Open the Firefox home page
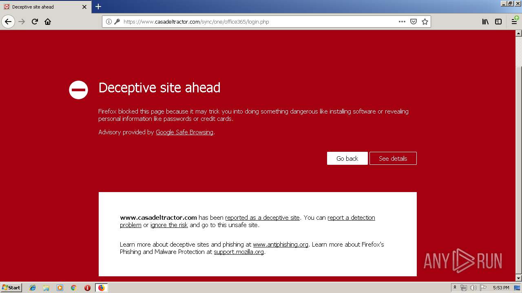This screenshot has height=293, width=522. pos(48,22)
